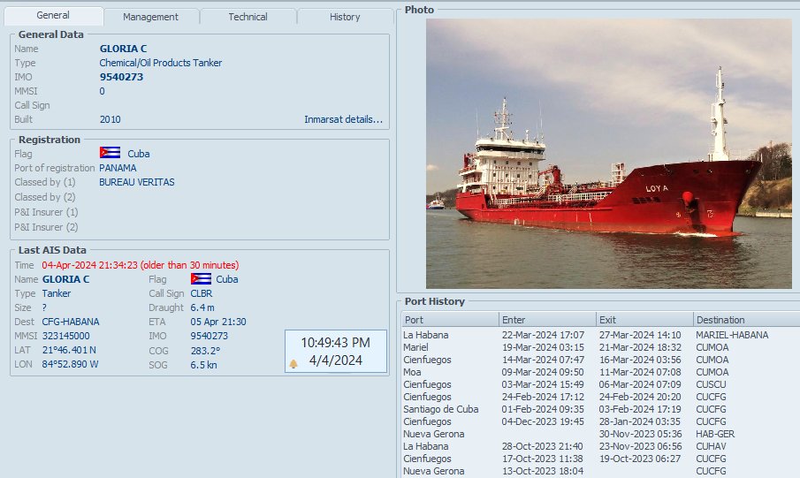Select COG value 283.2°
This screenshot has width=800, height=478.
tap(205, 351)
